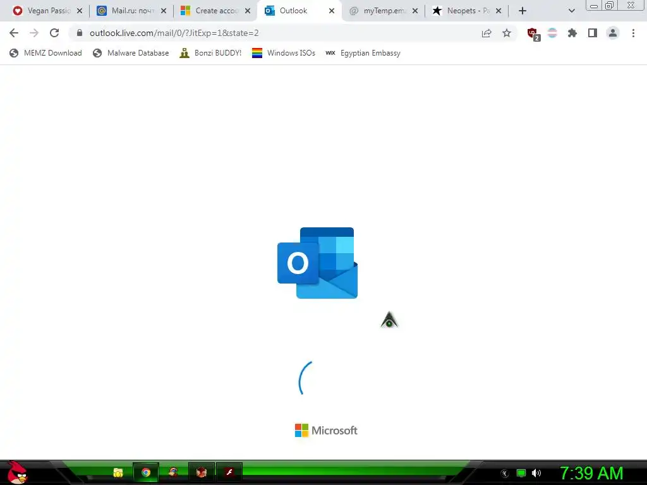The image size is (647, 485).
Task: Open the uBlock Origin extension
Action: tap(533, 34)
